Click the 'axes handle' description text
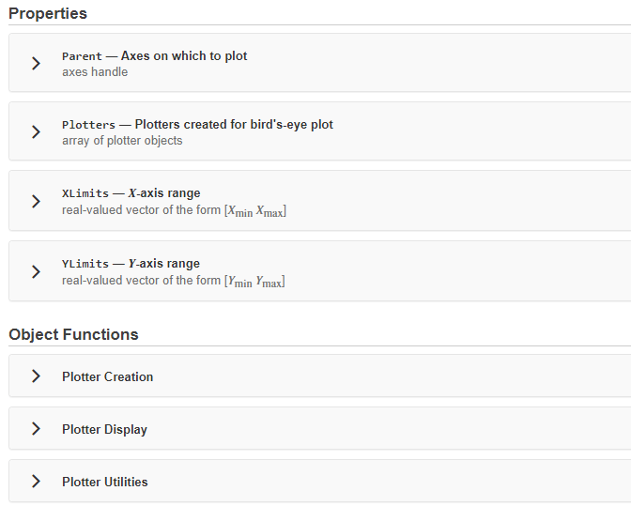 click(x=95, y=72)
